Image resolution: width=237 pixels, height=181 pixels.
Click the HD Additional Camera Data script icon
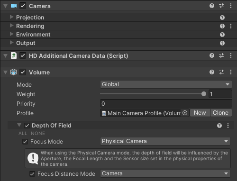14,55
